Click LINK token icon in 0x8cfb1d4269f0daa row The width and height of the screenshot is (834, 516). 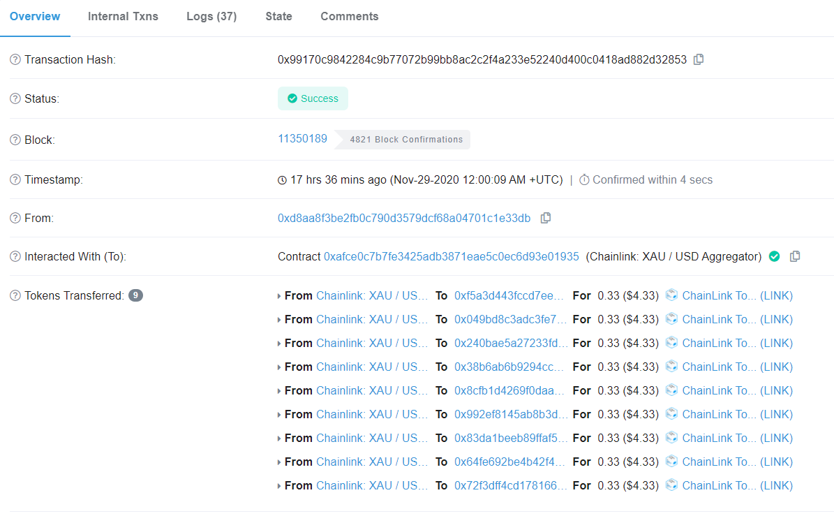[x=672, y=390]
